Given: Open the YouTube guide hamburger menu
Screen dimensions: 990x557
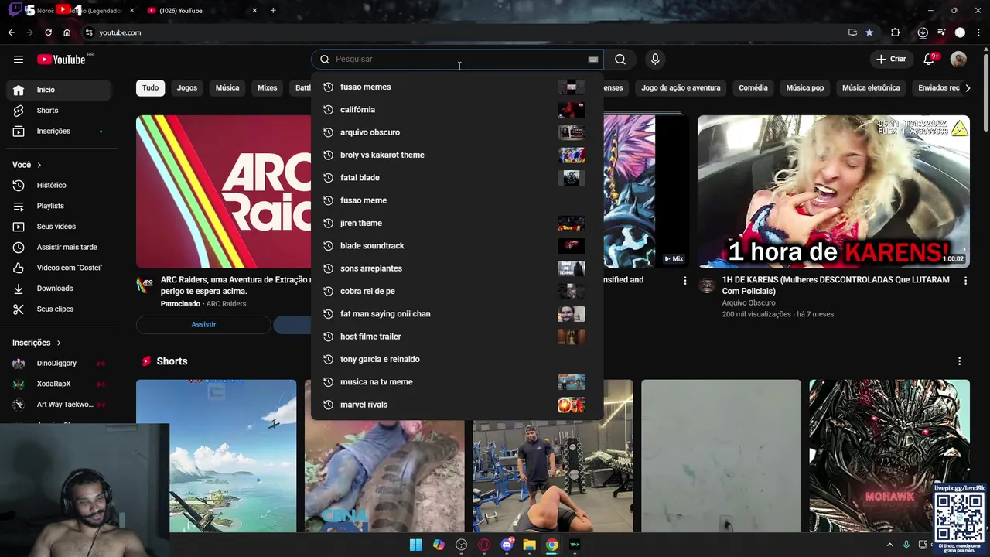Looking at the screenshot, I should (19, 60).
